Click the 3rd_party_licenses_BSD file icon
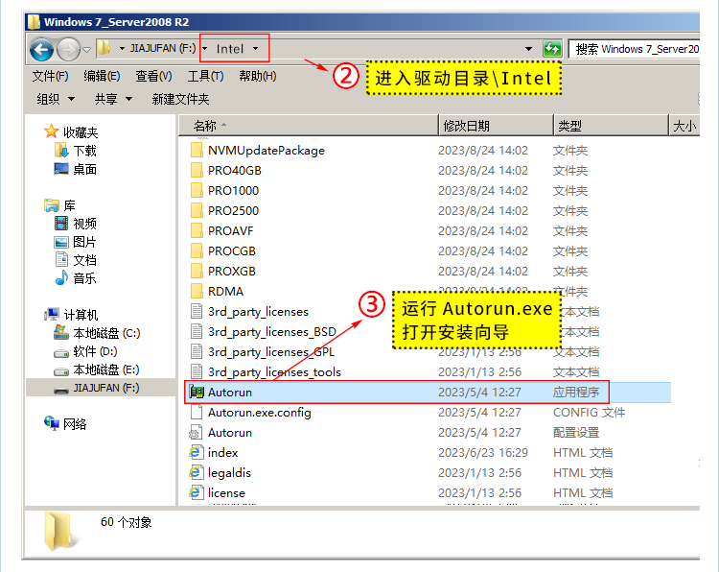This screenshot has height=572, width=719. pyautogui.click(x=197, y=331)
